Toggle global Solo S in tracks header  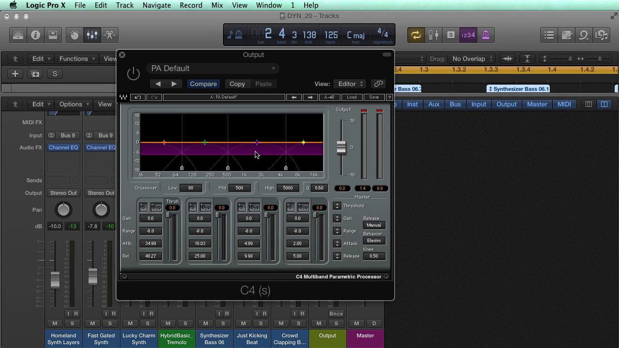coord(55,74)
